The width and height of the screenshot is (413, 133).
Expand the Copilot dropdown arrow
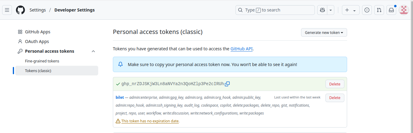[331, 10]
